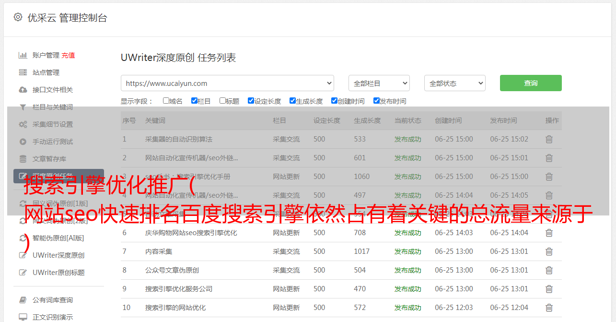Screen dimensions: 616x322
Task: Click the play icon for 手动运行测试
Action: coord(23,142)
